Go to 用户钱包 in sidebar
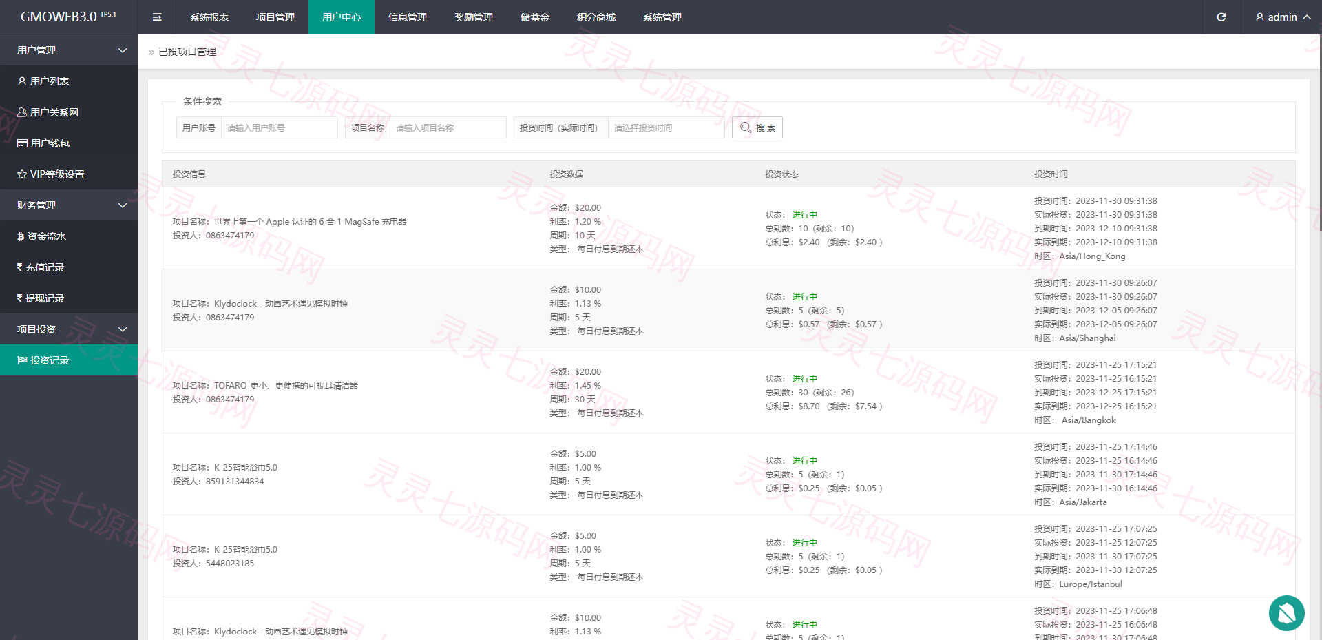The width and height of the screenshot is (1322, 640). [x=69, y=143]
